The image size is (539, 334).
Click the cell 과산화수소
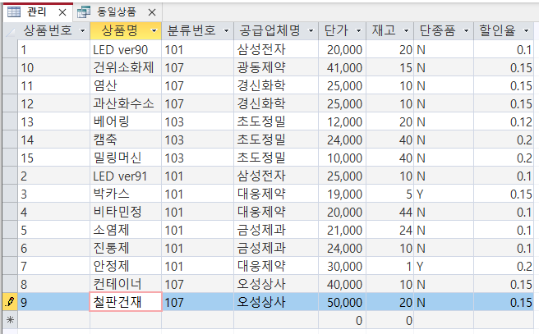pyautogui.click(x=126, y=103)
